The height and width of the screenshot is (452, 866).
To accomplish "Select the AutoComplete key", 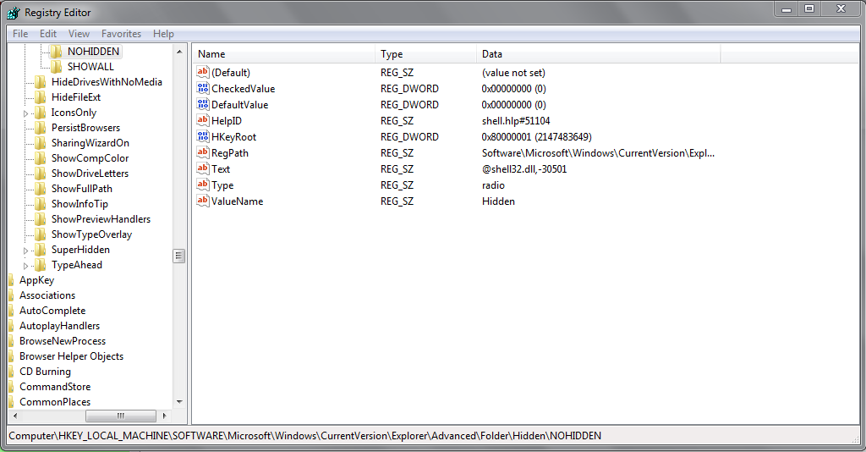I will pyautogui.click(x=52, y=311).
